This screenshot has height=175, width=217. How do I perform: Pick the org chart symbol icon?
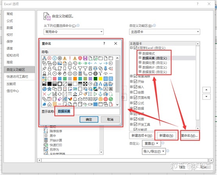tap(44, 58)
